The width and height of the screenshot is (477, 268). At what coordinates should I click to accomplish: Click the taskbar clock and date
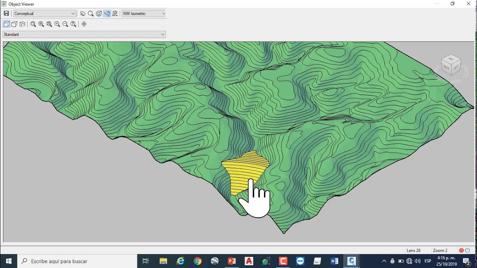tap(446, 261)
